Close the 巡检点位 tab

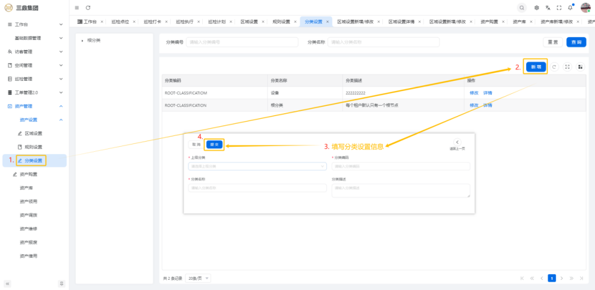tap(134, 22)
